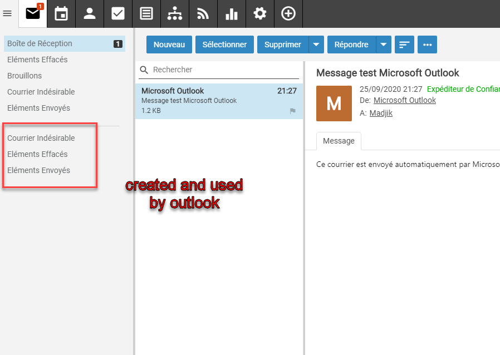This screenshot has width=500, height=355.
Task: Open the hamburger menu icon
Action: (x=7, y=13)
